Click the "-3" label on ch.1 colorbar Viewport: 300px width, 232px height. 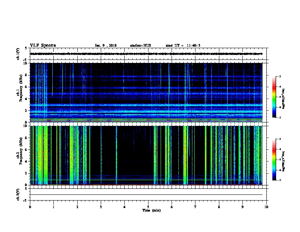point(280,76)
